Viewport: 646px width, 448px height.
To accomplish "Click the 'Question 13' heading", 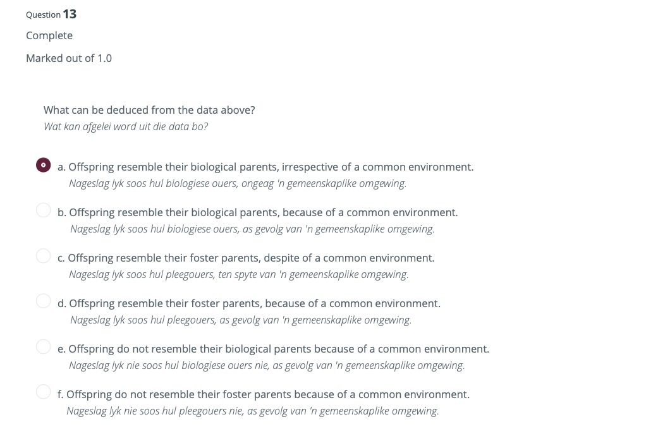I will (x=51, y=14).
